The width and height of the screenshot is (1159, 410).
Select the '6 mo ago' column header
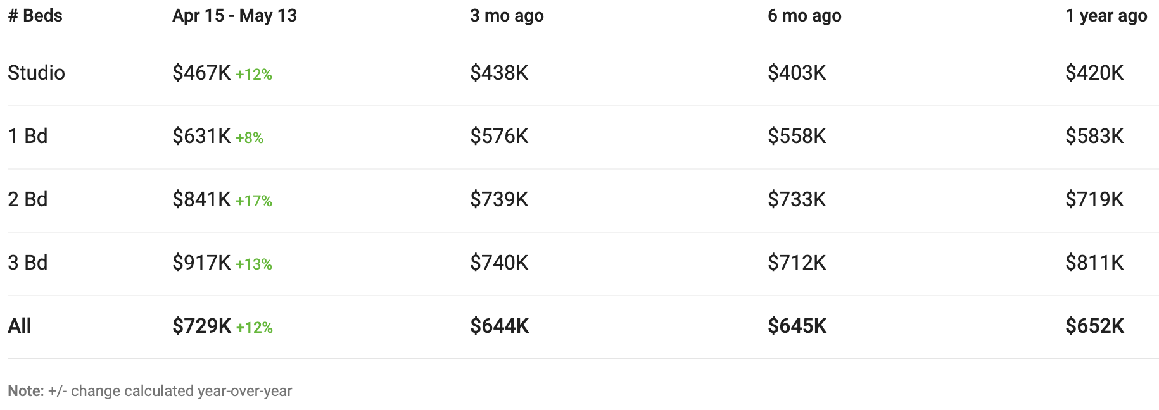[804, 16]
